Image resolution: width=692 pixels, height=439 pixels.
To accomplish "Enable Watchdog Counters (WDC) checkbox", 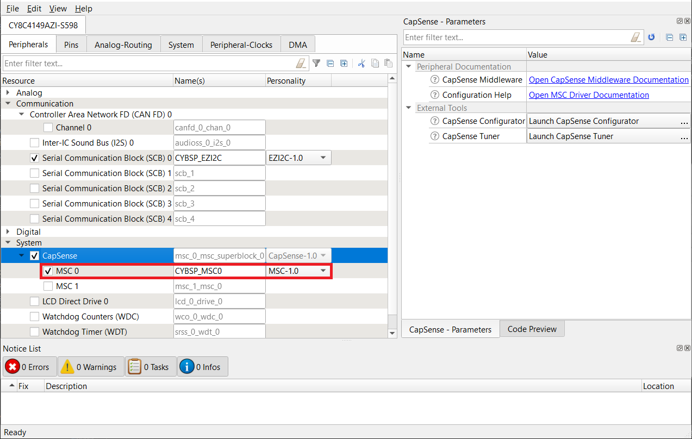I will pos(35,317).
